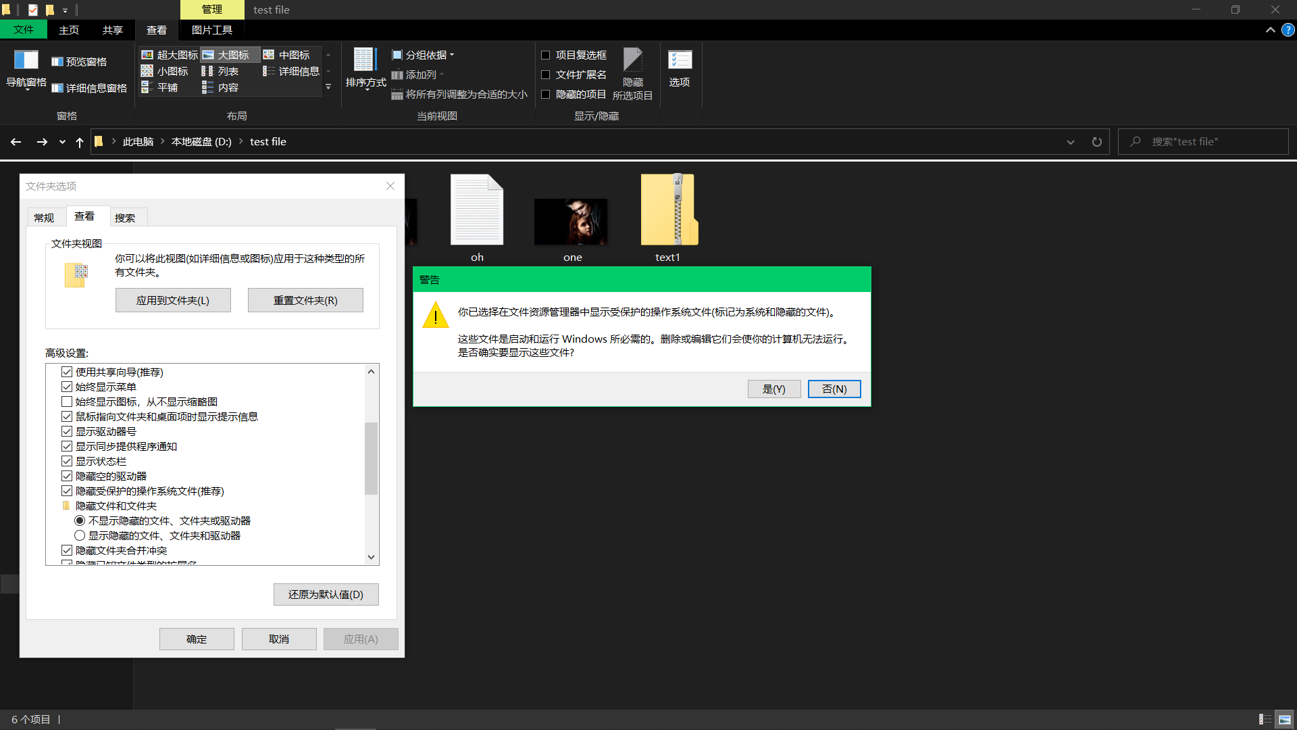Open recent locations dropdown beside forward arrow

click(62, 142)
